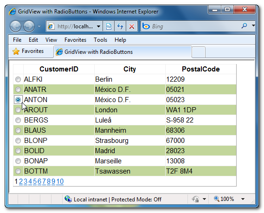Open the Favorites menu in menu bar

[x=75, y=40]
